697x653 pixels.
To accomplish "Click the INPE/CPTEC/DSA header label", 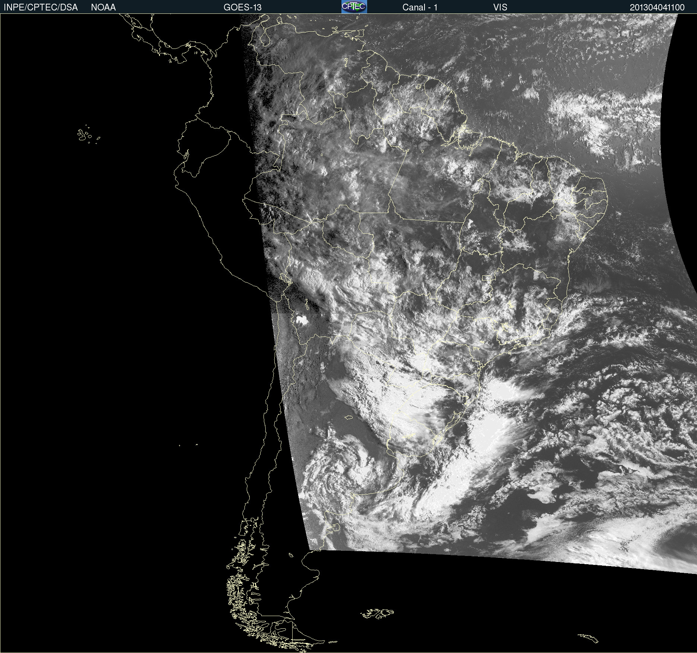I will pyautogui.click(x=41, y=7).
